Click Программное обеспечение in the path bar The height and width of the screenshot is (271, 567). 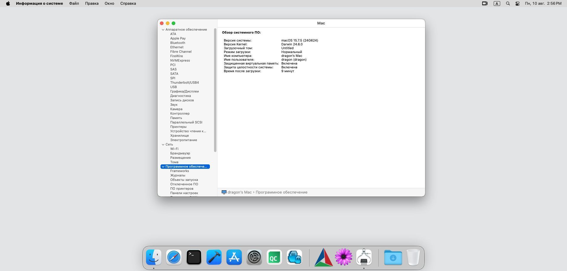click(x=281, y=192)
